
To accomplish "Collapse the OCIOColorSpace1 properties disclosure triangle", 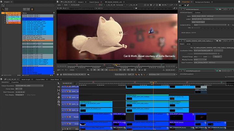I will point(180,9).
